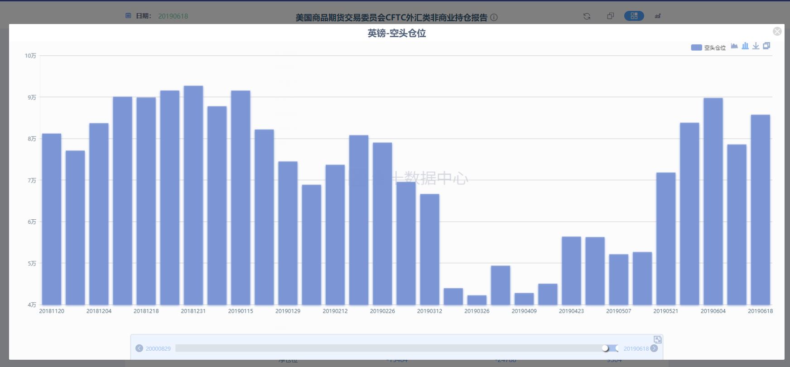This screenshot has height=367, width=790.
Task: Click slider start date 20000829
Action: [158, 349]
